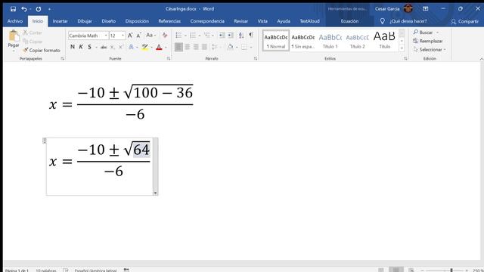Click the equation handle at formula box corner

click(x=45, y=141)
